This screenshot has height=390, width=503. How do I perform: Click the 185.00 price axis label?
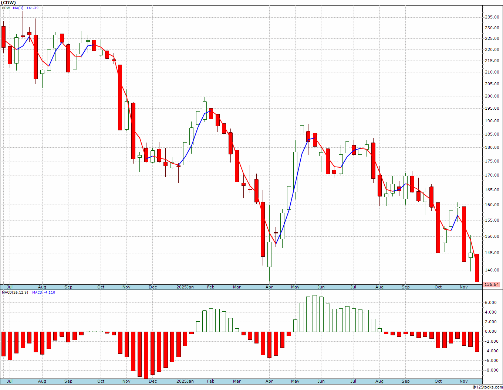point(492,134)
